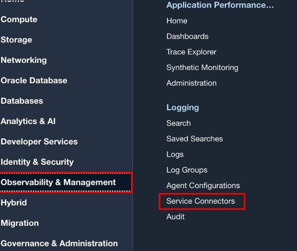Screen dimensions: 297x251
Task: Go to Synthetic Monitoring
Action: tap(202, 67)
